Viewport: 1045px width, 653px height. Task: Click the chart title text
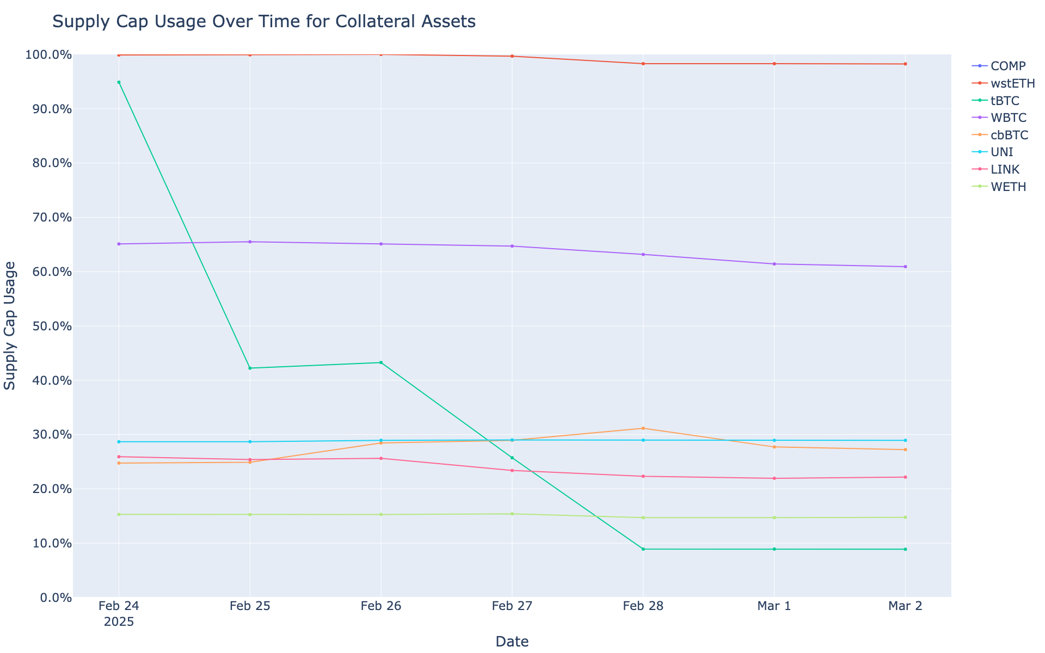264,22
